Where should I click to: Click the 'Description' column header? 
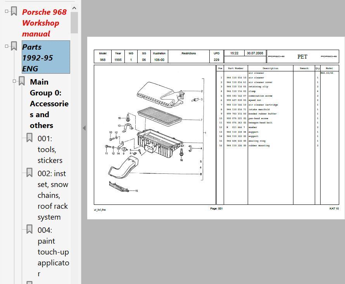tap(270, 68)
